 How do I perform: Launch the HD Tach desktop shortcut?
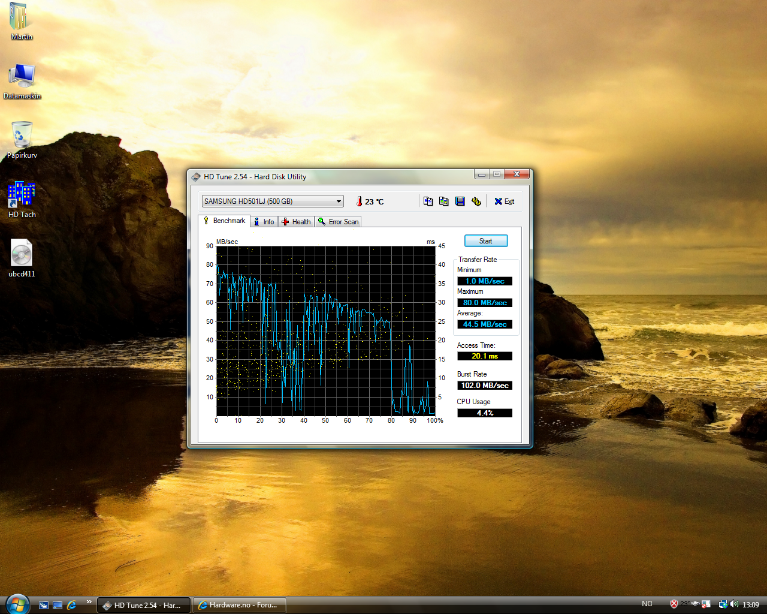coord(22,200)
